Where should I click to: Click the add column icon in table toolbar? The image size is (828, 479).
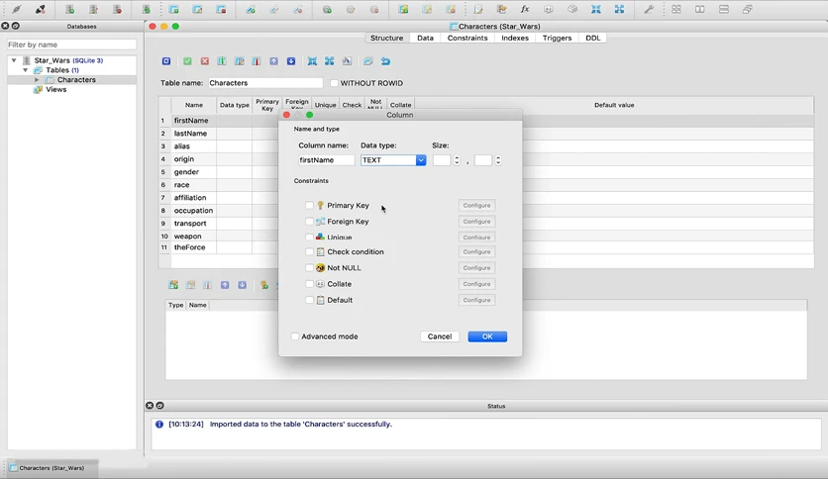click(222, 61)
